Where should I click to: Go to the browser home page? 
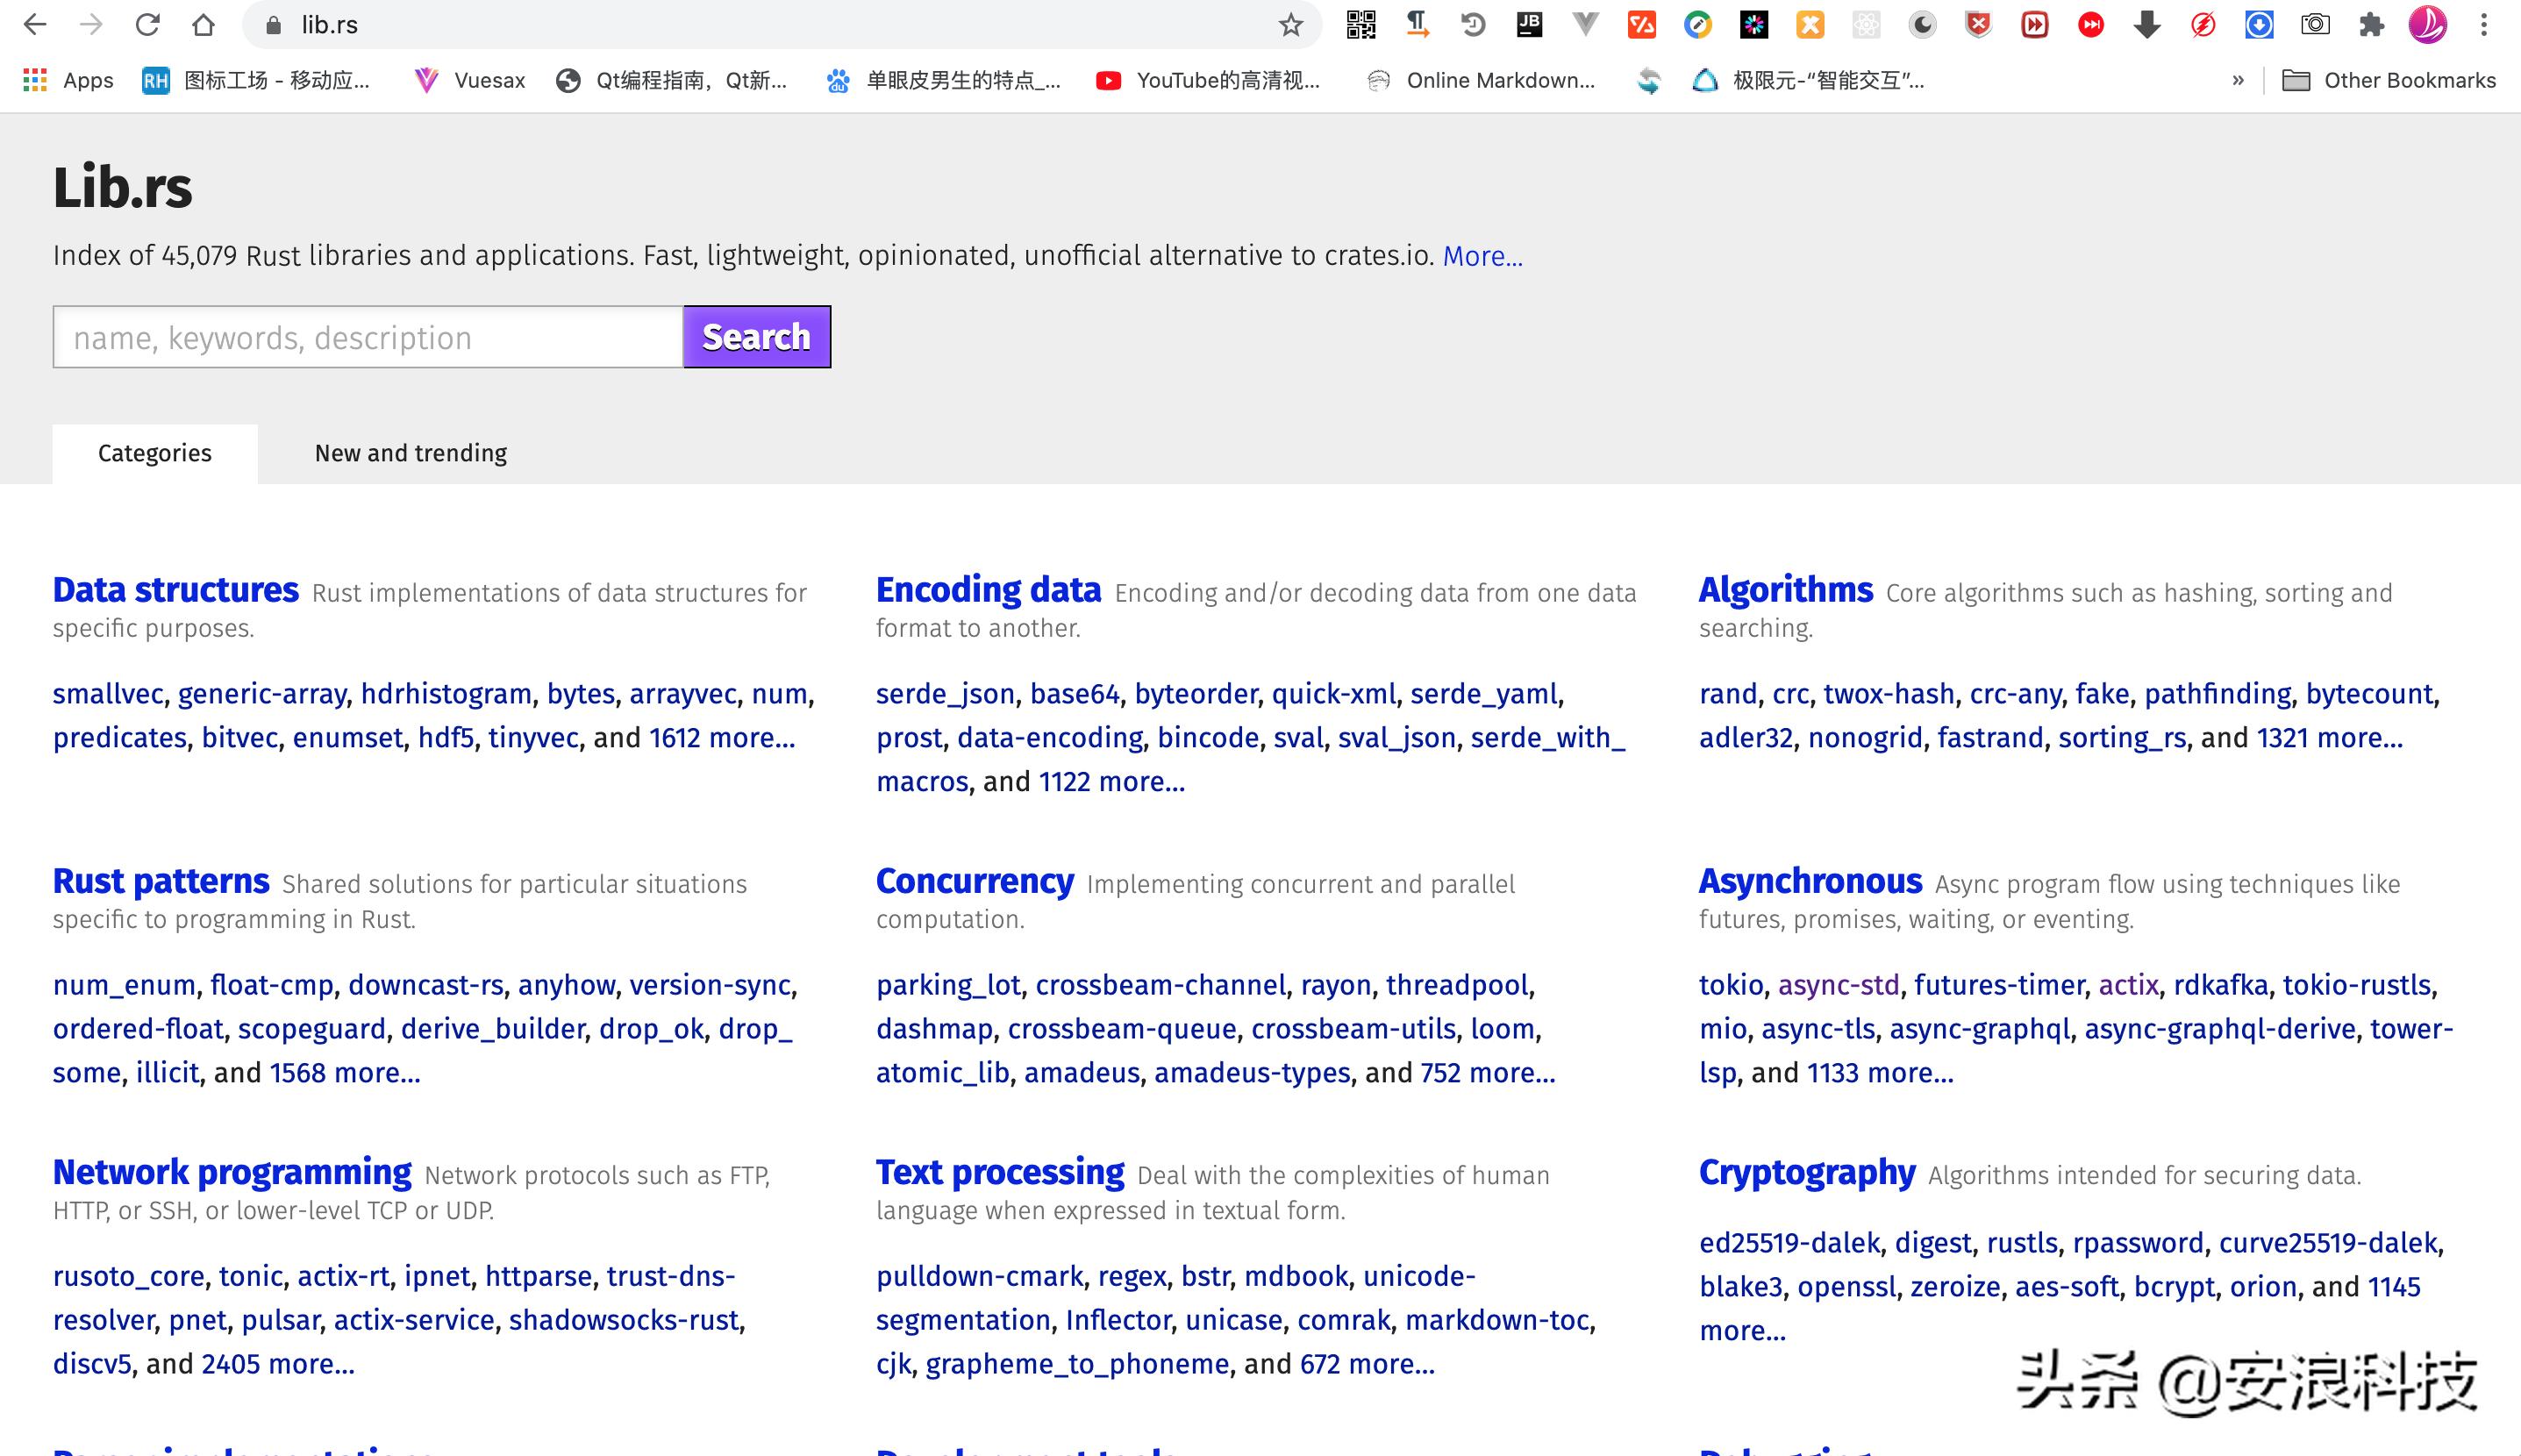(x=204, y=25)
